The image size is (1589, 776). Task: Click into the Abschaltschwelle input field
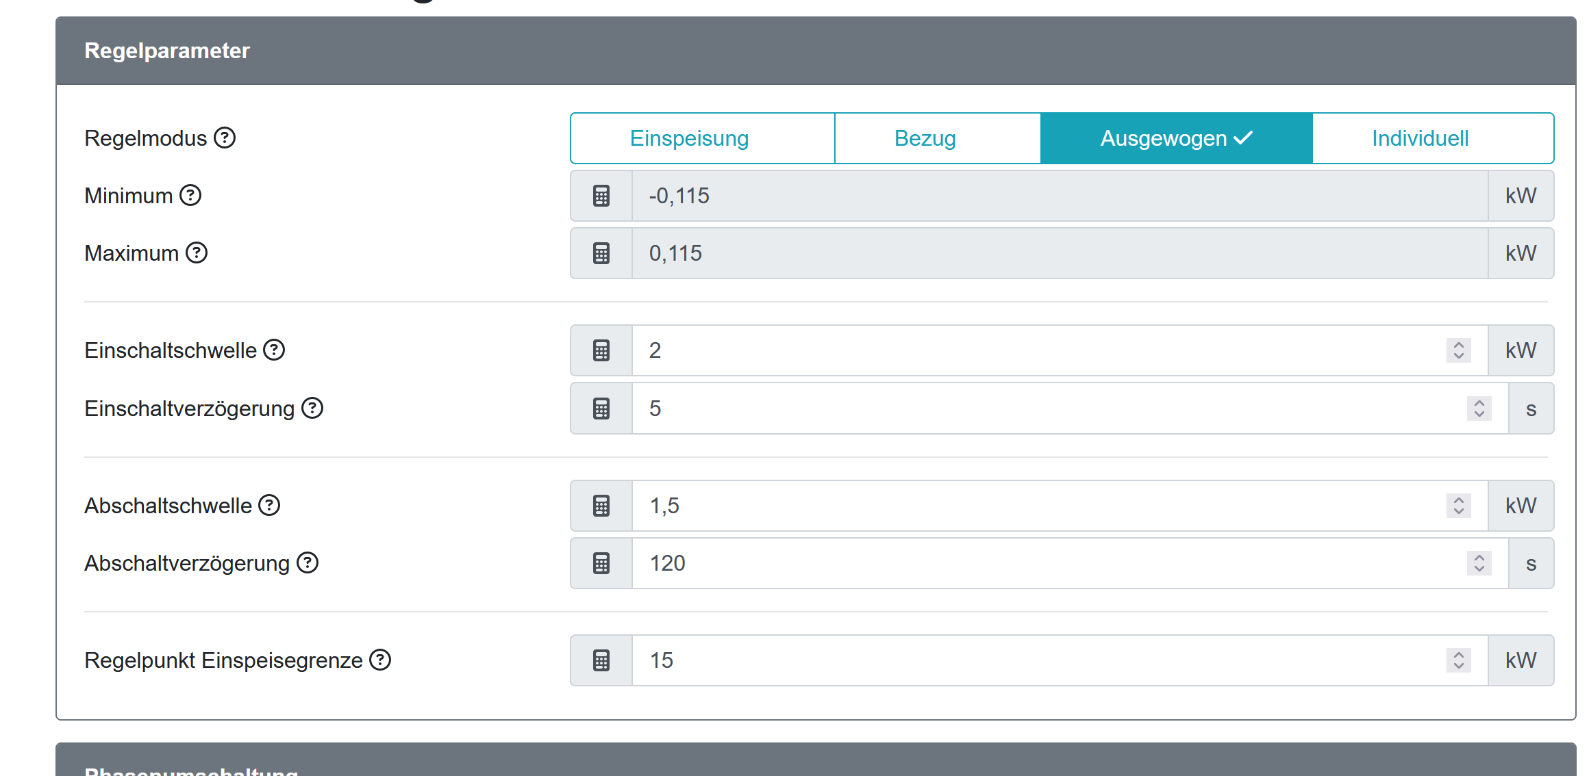pos(1027,506)
